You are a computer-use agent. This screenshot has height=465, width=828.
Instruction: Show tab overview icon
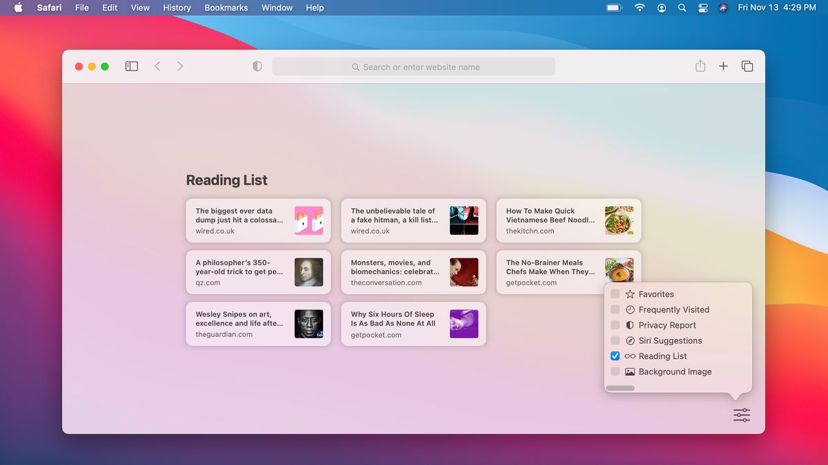coord(747,66)
